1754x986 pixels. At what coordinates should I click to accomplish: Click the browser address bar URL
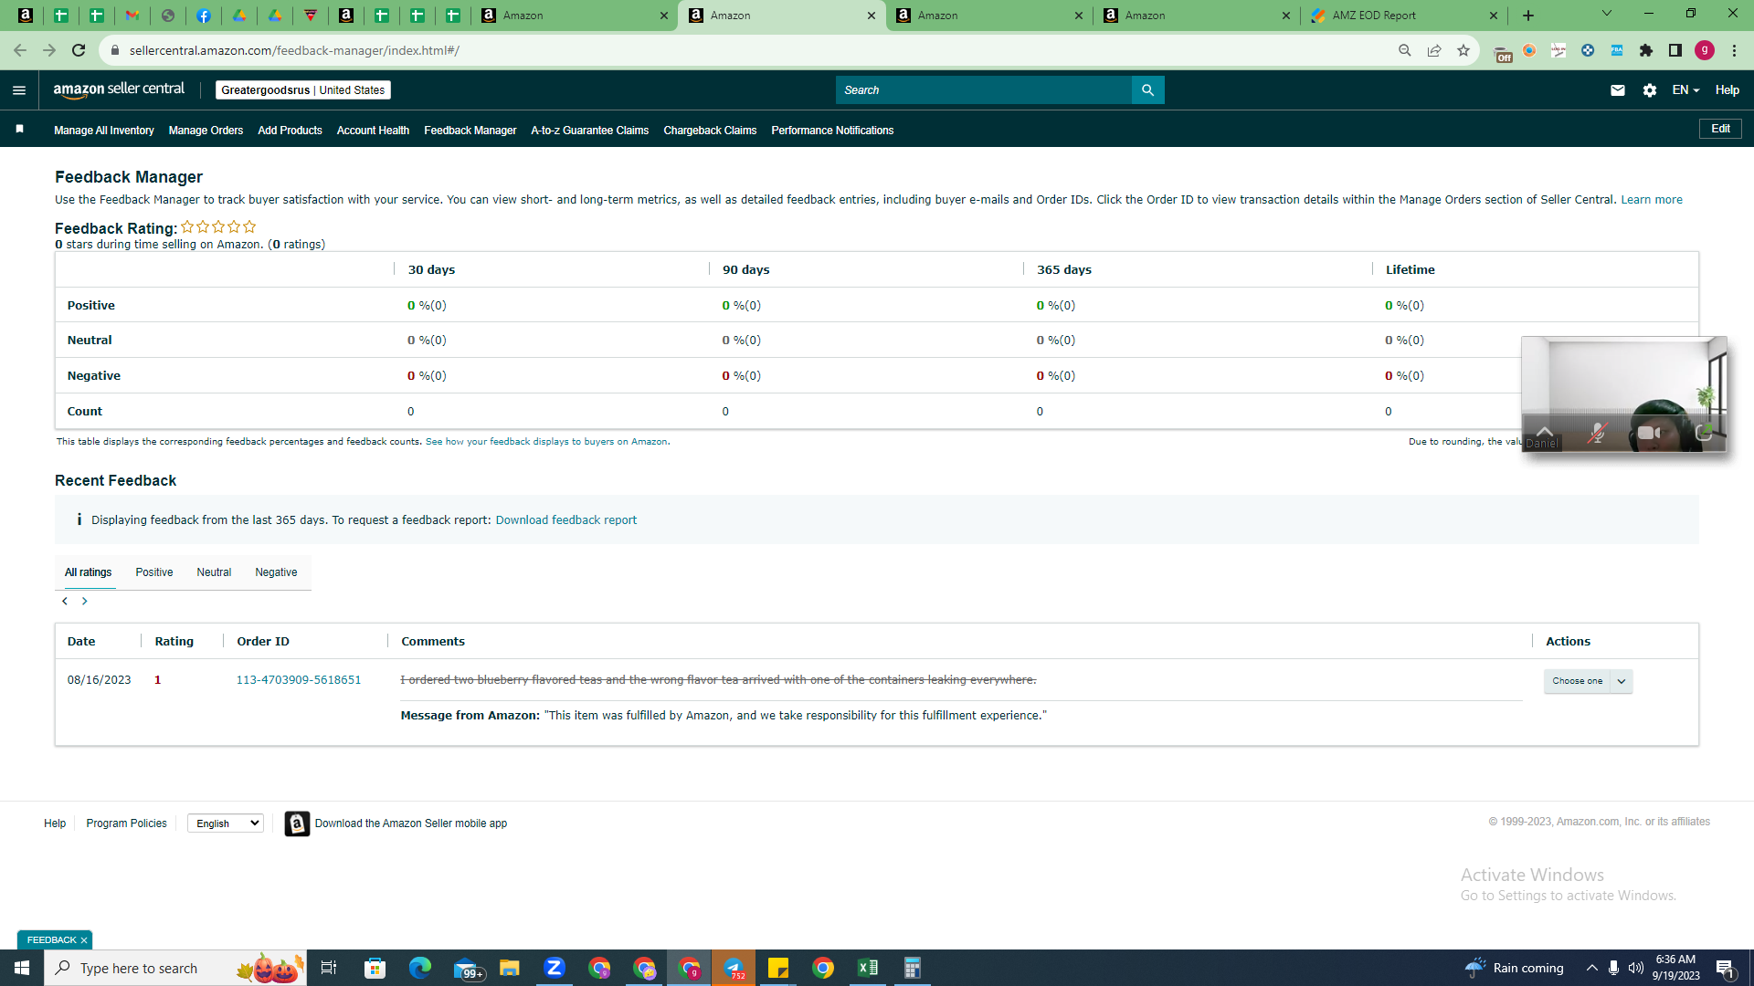tap(294, 50)
